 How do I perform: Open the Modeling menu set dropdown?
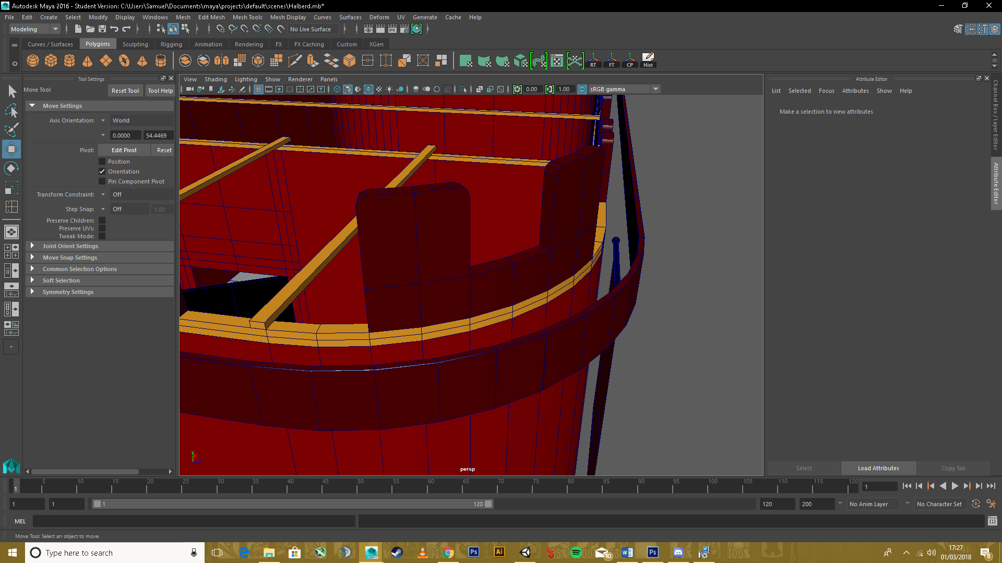[x=34, y=29]
